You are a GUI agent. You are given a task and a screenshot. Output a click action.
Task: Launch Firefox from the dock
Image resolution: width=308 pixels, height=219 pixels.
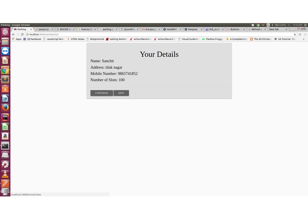click(x=5, y=108)
